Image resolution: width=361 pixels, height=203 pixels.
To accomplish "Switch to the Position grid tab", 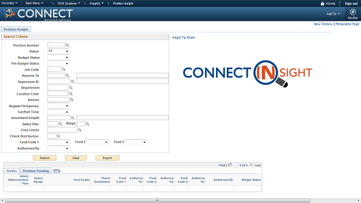I will [11, 171].
